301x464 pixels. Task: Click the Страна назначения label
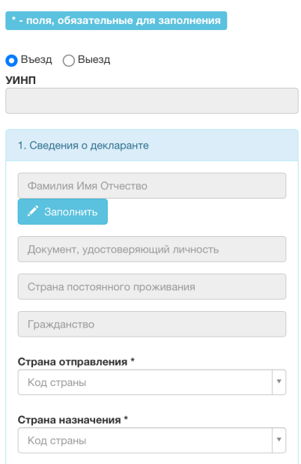pos(73,420)
